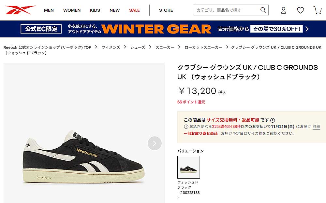Image resolution: width=326 pixels, height=203 pixels.
Task: Open the wishlist heart icon
Action: [300, 10]
